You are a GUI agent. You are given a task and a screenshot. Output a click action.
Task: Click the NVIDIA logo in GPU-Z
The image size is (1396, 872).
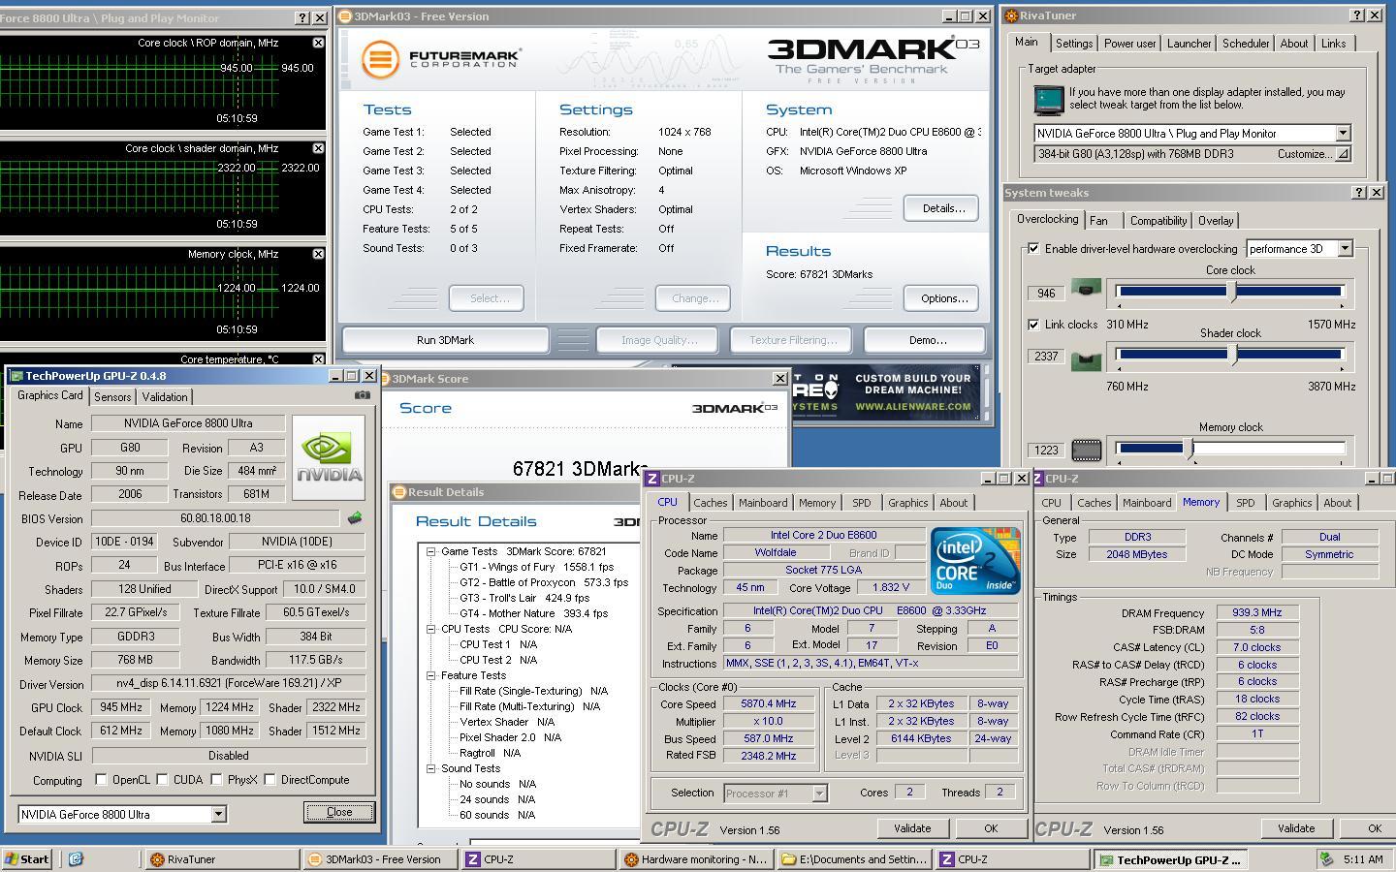click(x=330, y=458)
